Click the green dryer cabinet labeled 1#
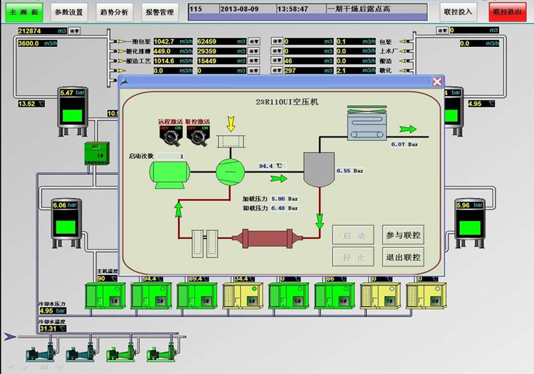Image resolution: width=534 pixels, height=374 pixels. [97, 154]
